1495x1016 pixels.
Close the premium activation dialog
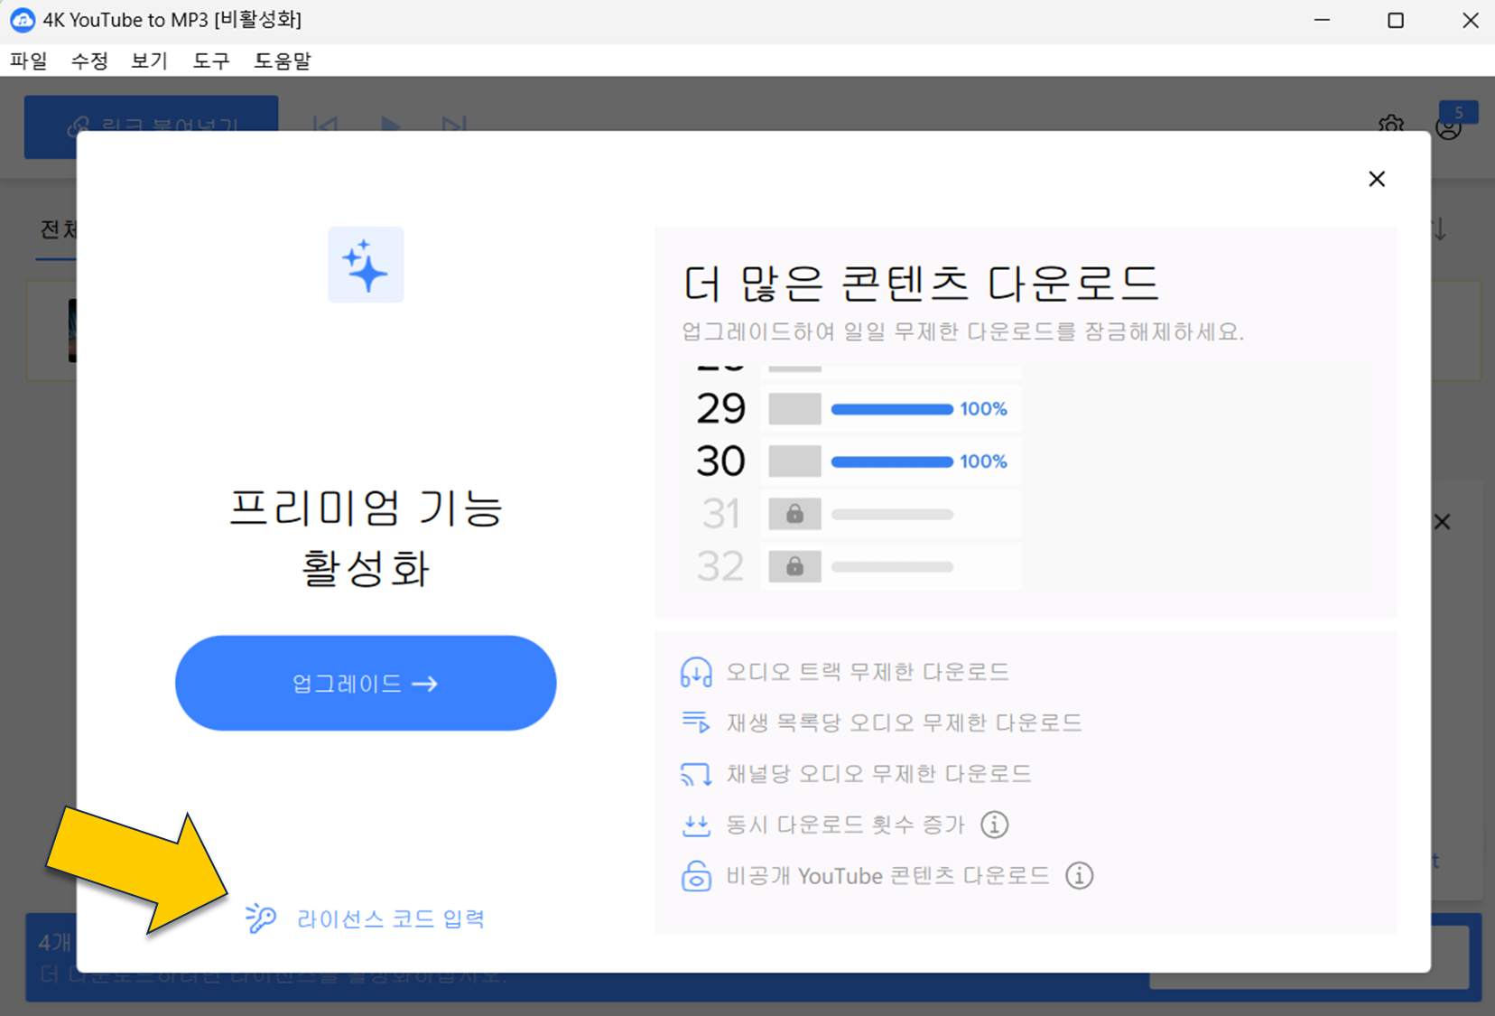(x=1376, y=179)
